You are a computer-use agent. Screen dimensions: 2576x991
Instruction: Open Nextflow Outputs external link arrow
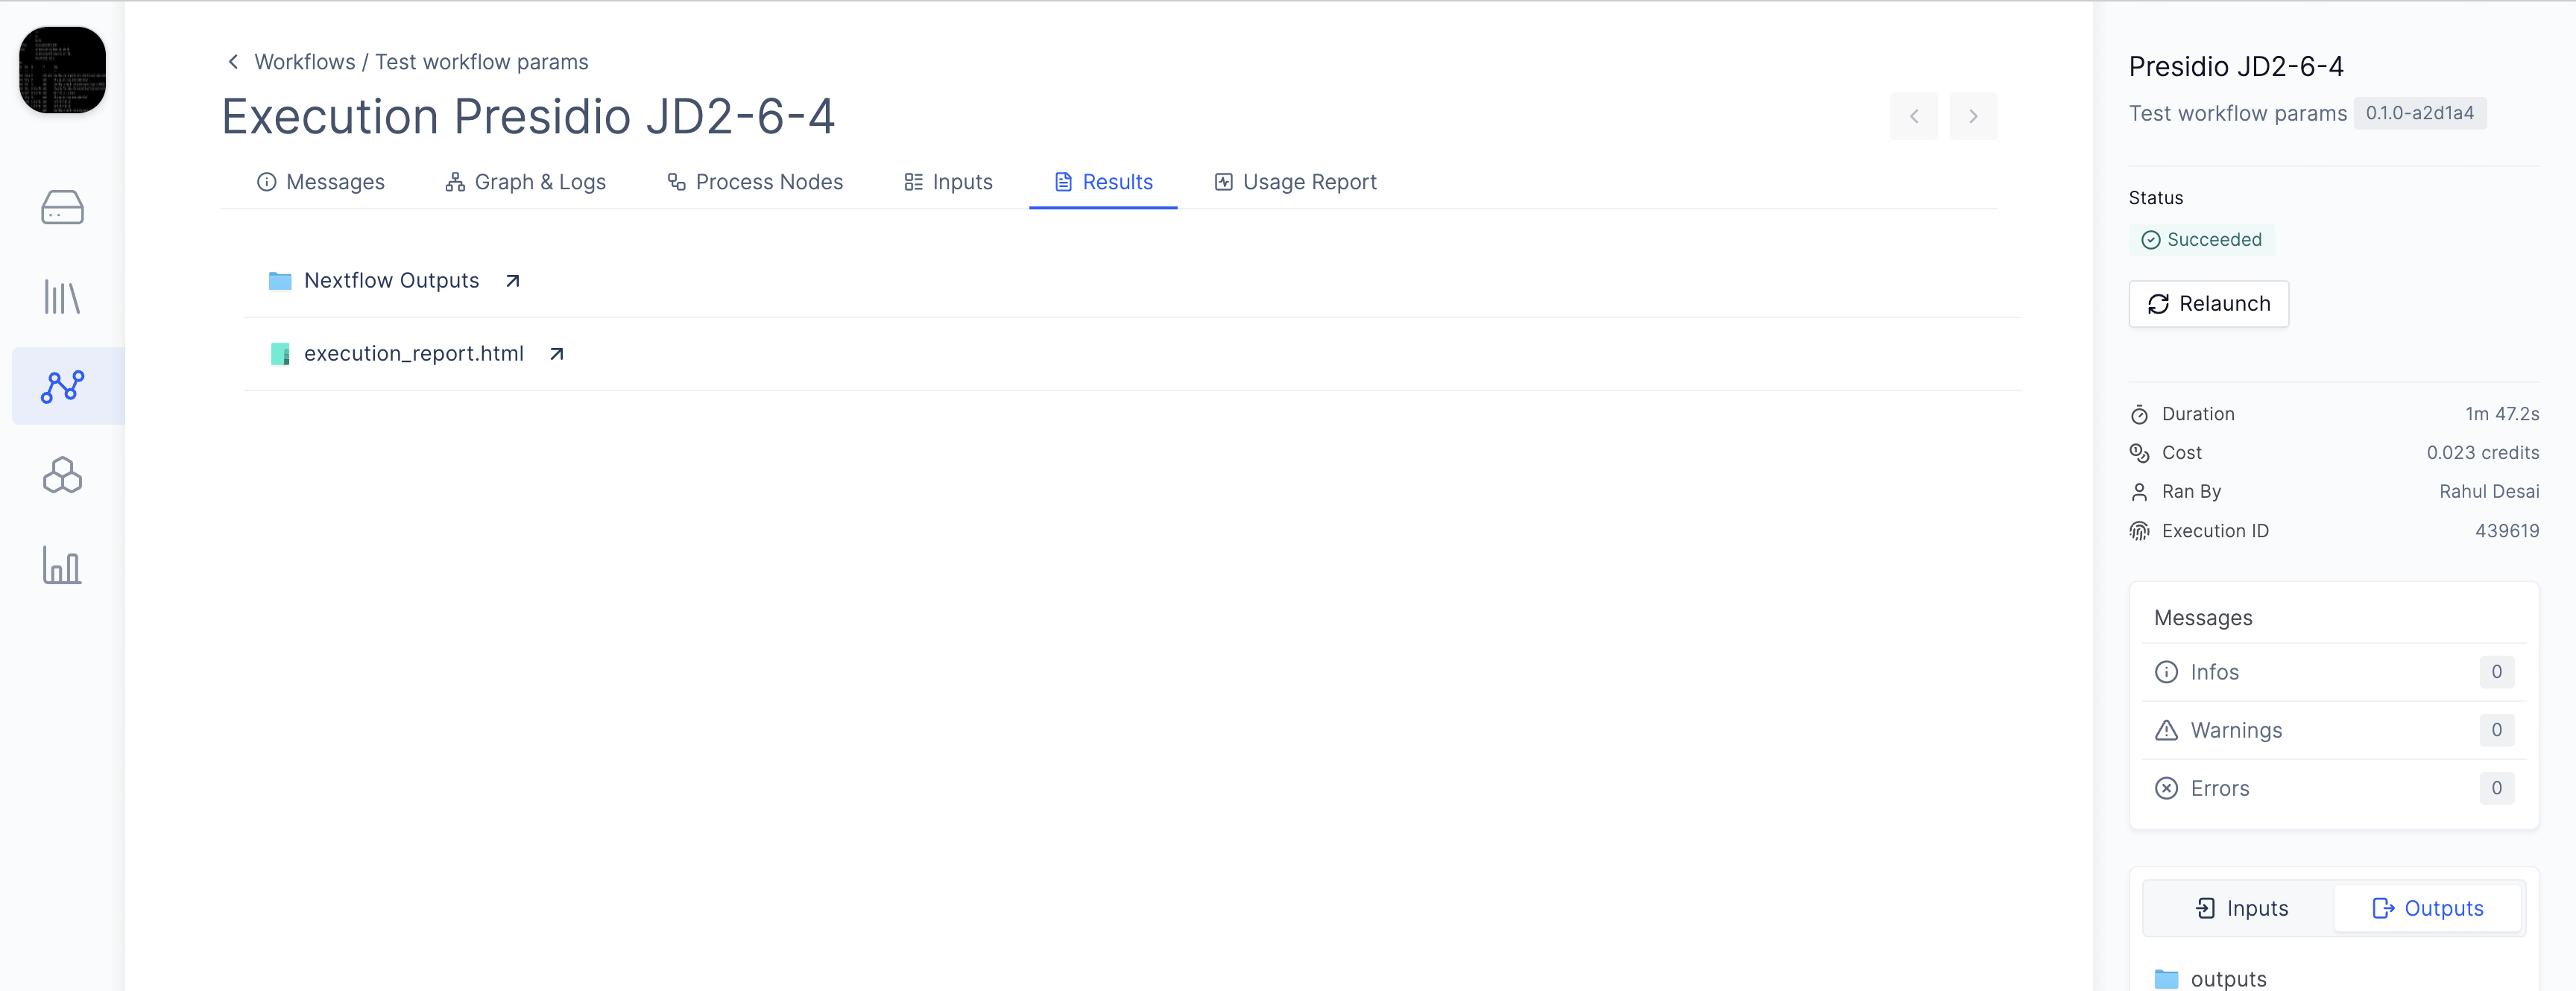point(513,281)
